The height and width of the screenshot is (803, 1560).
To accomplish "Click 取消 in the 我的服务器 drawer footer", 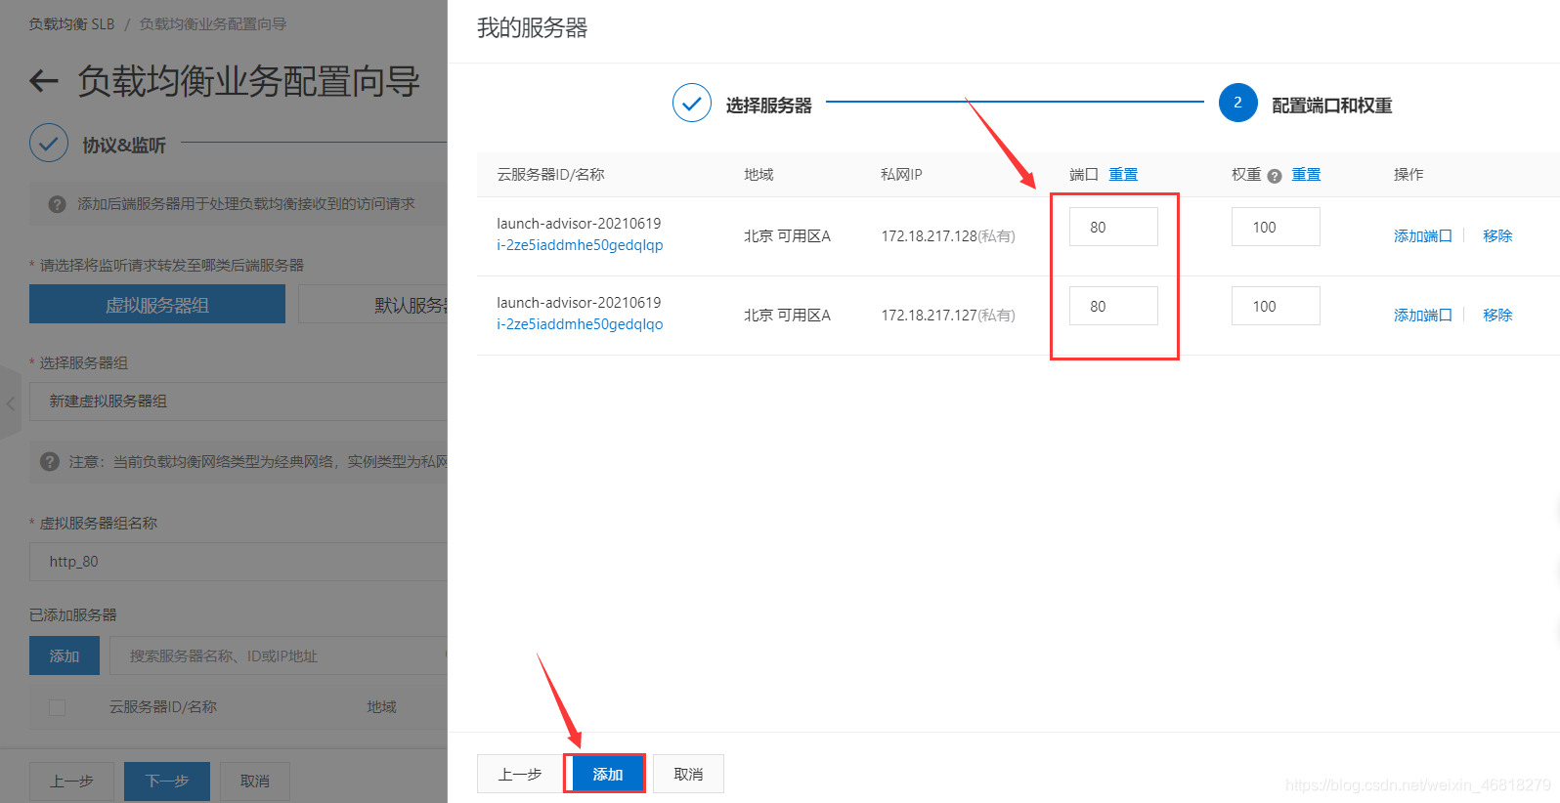I will 688,774.
